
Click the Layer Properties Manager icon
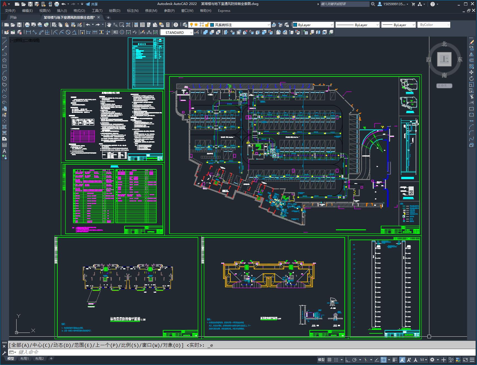tap(185, 25)
